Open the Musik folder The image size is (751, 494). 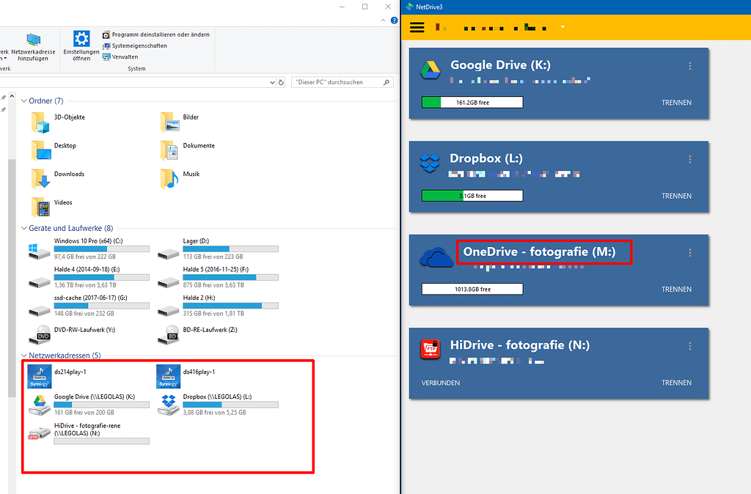[x=180, y=179]
